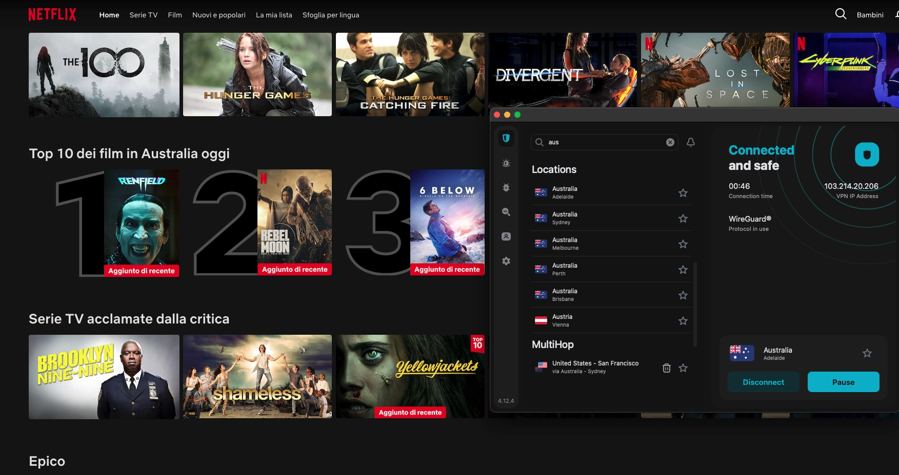
Task: Open the Surfshark Search magnifier tab
Action: tap(506, 212)
